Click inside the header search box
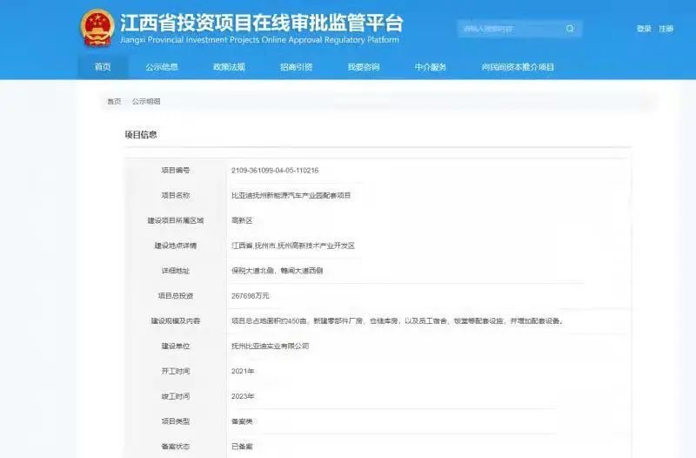Viewport: 696px width, 458px height. (509, 29)
